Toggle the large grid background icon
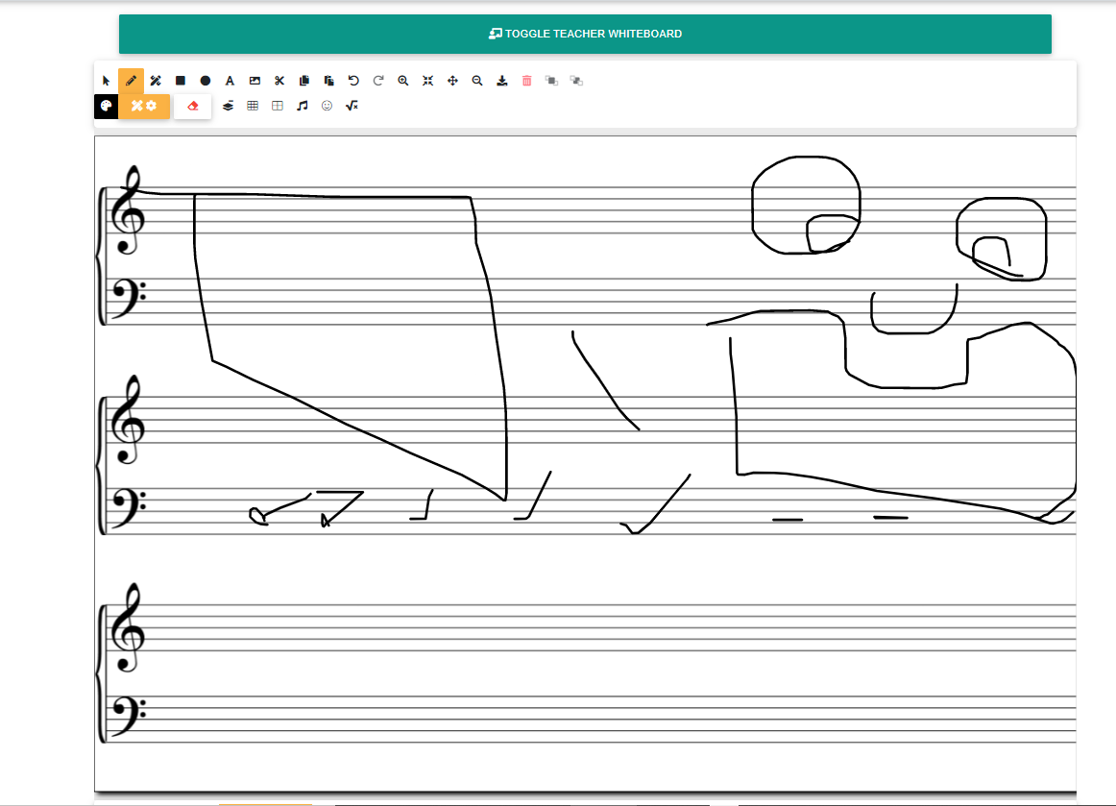The image size is (1116, 806). (x=278, y=106)
